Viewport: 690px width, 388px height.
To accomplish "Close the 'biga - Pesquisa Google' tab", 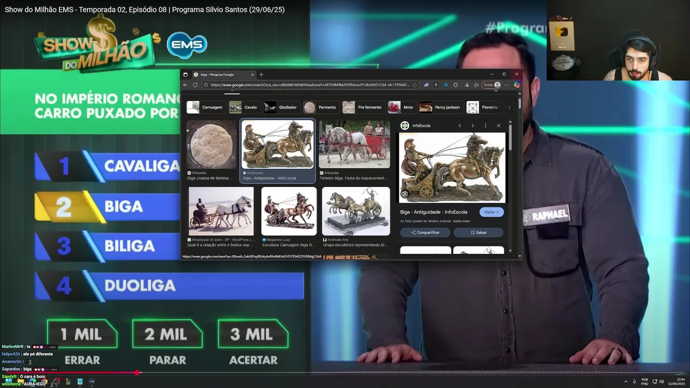I will (252, 74).
